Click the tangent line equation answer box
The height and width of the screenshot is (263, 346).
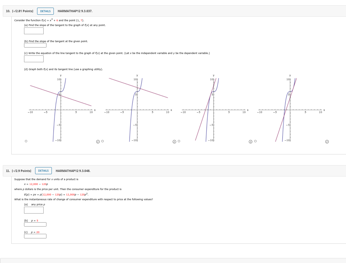(34, 59)
